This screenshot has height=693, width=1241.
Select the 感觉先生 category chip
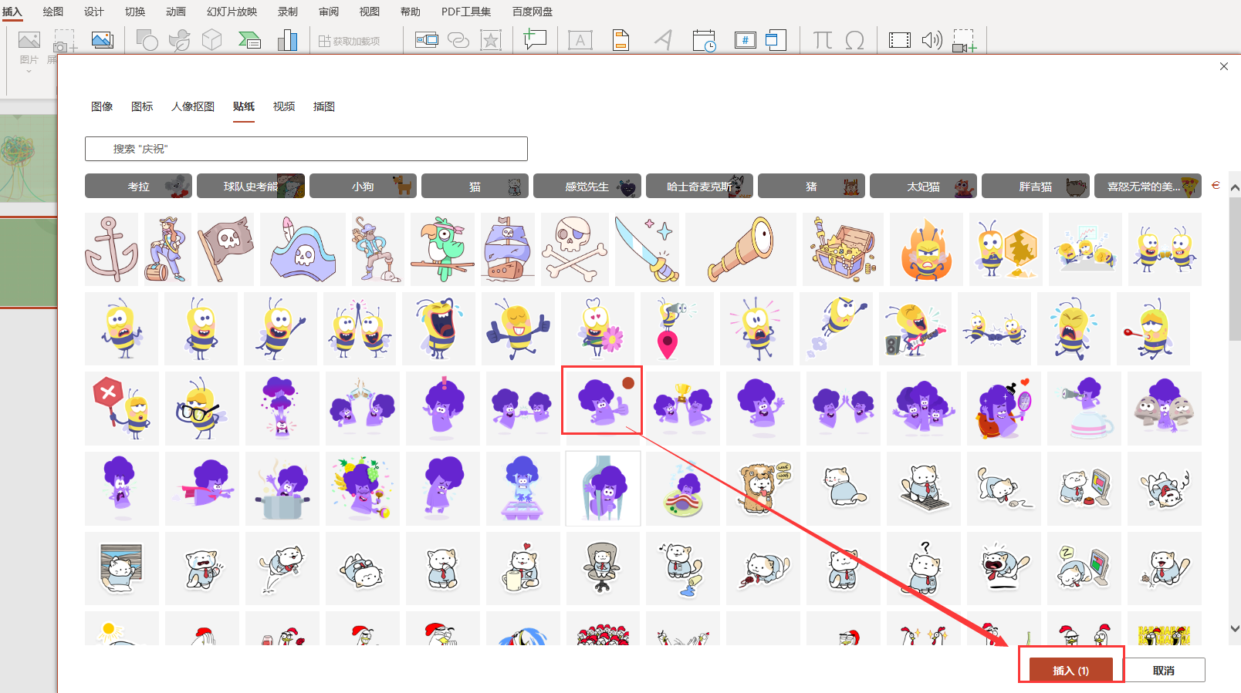[x=587, y=187]
